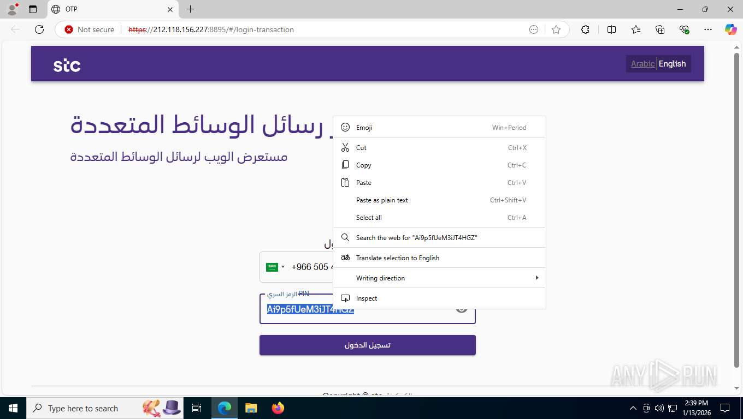The width and height of the screenshot is (743, 419).
Task: Open the Copilot icon in toolbar
Action: pyautogui.click(x=731, y=29)
